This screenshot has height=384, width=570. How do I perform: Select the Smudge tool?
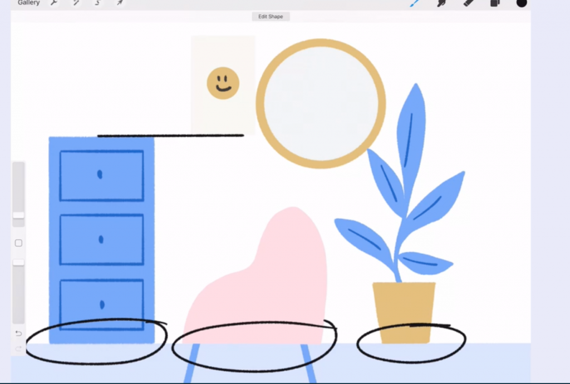click(x=441, y=3)
